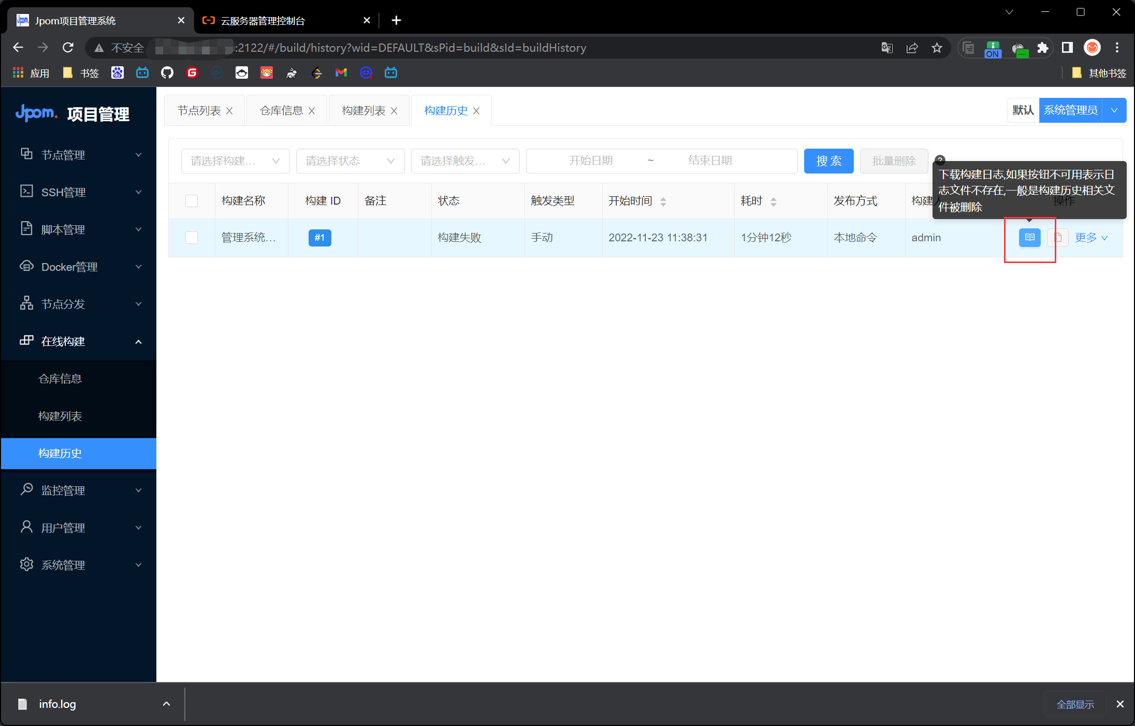Open the Gmail bookmark icon
1135x726 pixels.
341,73
